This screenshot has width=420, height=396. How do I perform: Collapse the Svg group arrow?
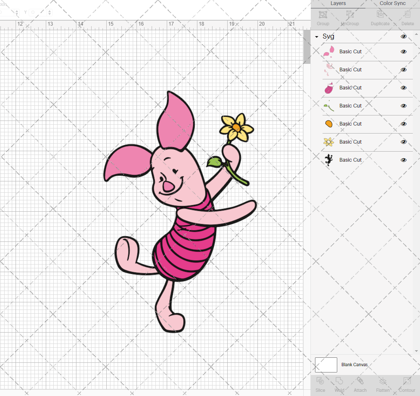[317, 37]
